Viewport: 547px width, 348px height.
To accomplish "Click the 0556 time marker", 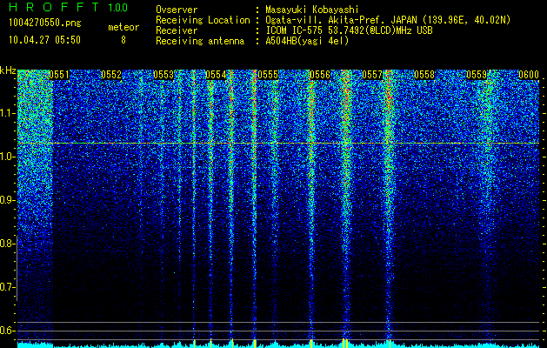I will pos(320,75).
